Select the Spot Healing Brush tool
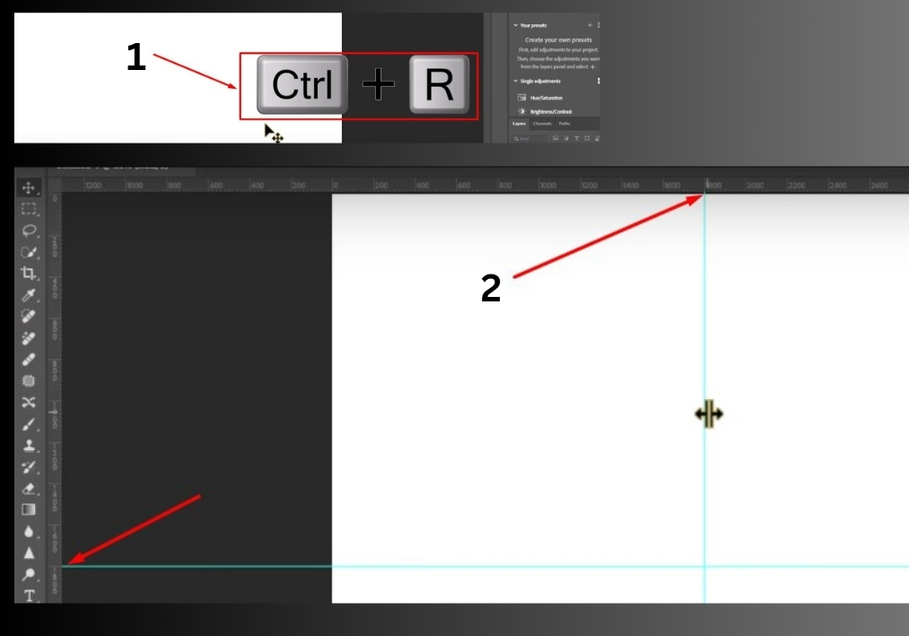909x636 pixels. click(x=29, y=316)
